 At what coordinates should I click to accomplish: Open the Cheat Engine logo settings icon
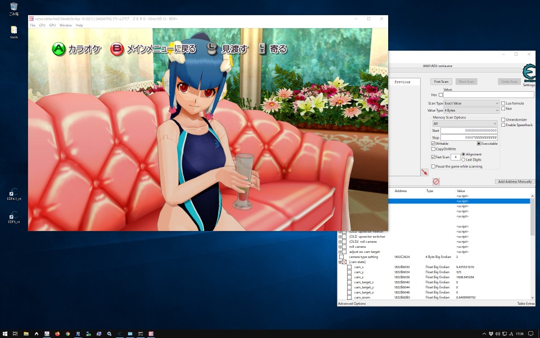[x=529, y=73]
